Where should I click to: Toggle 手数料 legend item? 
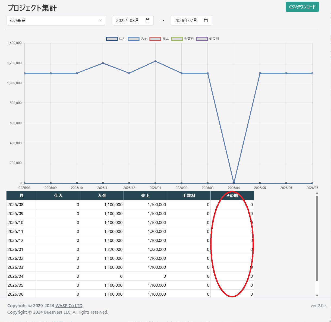point(177,39)
